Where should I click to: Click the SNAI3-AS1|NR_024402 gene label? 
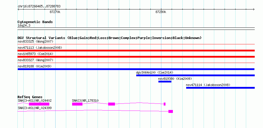tap(35, 101)
